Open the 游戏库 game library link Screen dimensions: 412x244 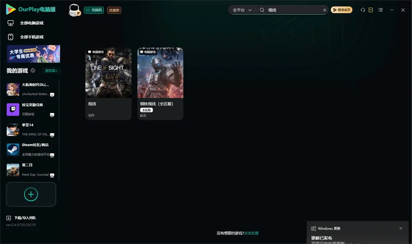coord(51,71)
